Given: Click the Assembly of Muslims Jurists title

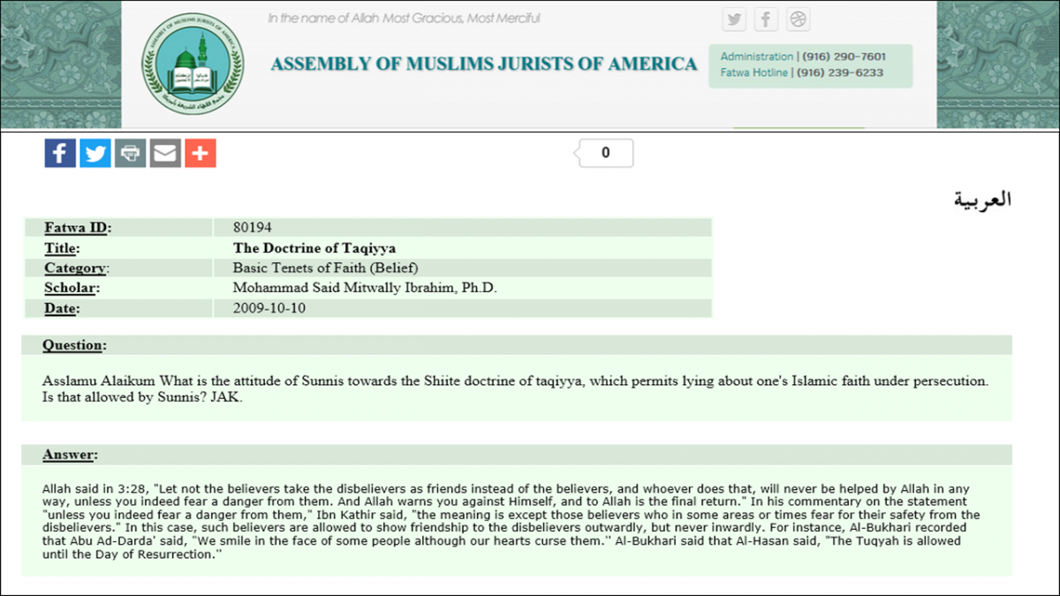Looking at the screenshot, I should click(x=483, y=64).
